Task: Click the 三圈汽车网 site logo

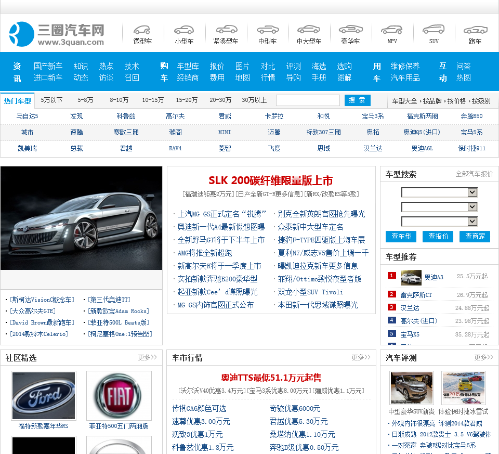Action: click(x=57, y=34)
